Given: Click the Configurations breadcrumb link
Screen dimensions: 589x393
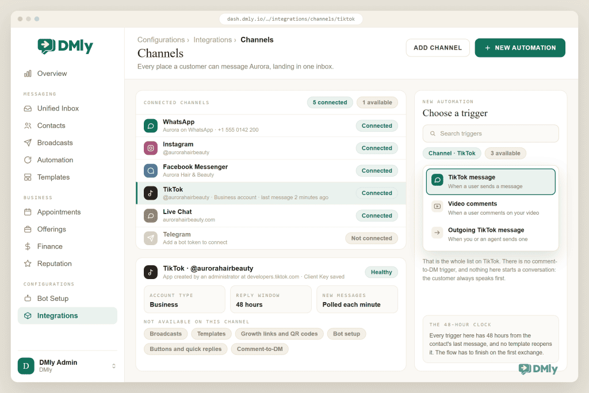Looking at the screenshot, I should (x=161, y=40).
